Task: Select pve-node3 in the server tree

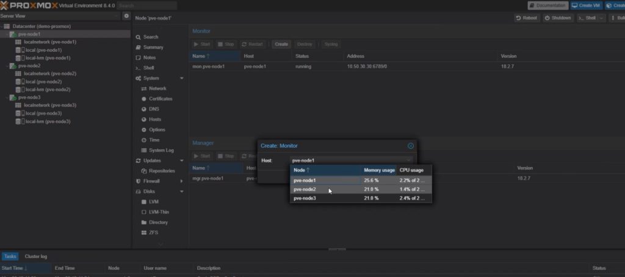Action: click(29, 97)
